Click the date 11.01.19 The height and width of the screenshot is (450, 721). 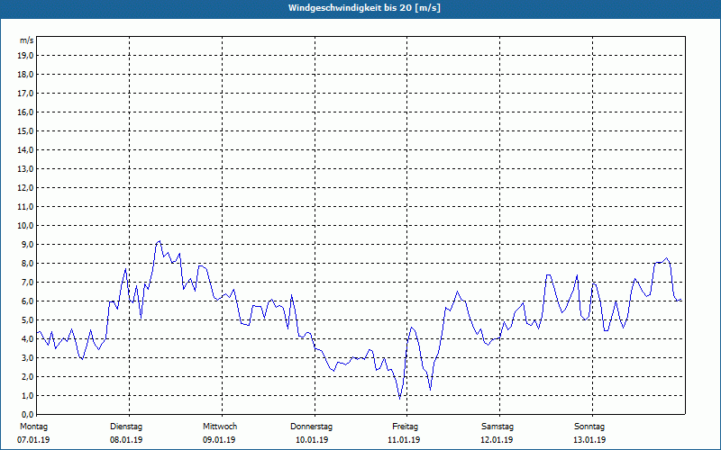pos(404,440)
